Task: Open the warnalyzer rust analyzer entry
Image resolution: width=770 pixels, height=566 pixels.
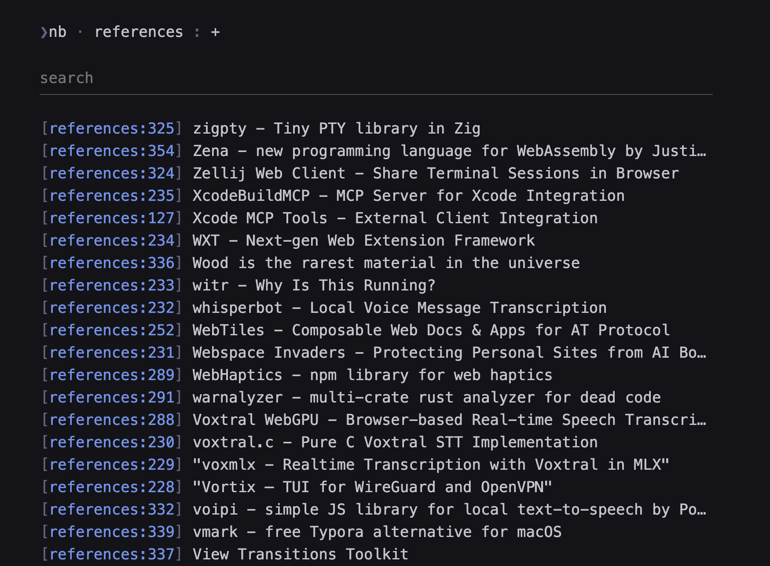Action: coord(426,397)
